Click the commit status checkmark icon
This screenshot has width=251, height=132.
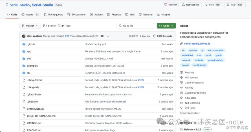pos(108,36)
